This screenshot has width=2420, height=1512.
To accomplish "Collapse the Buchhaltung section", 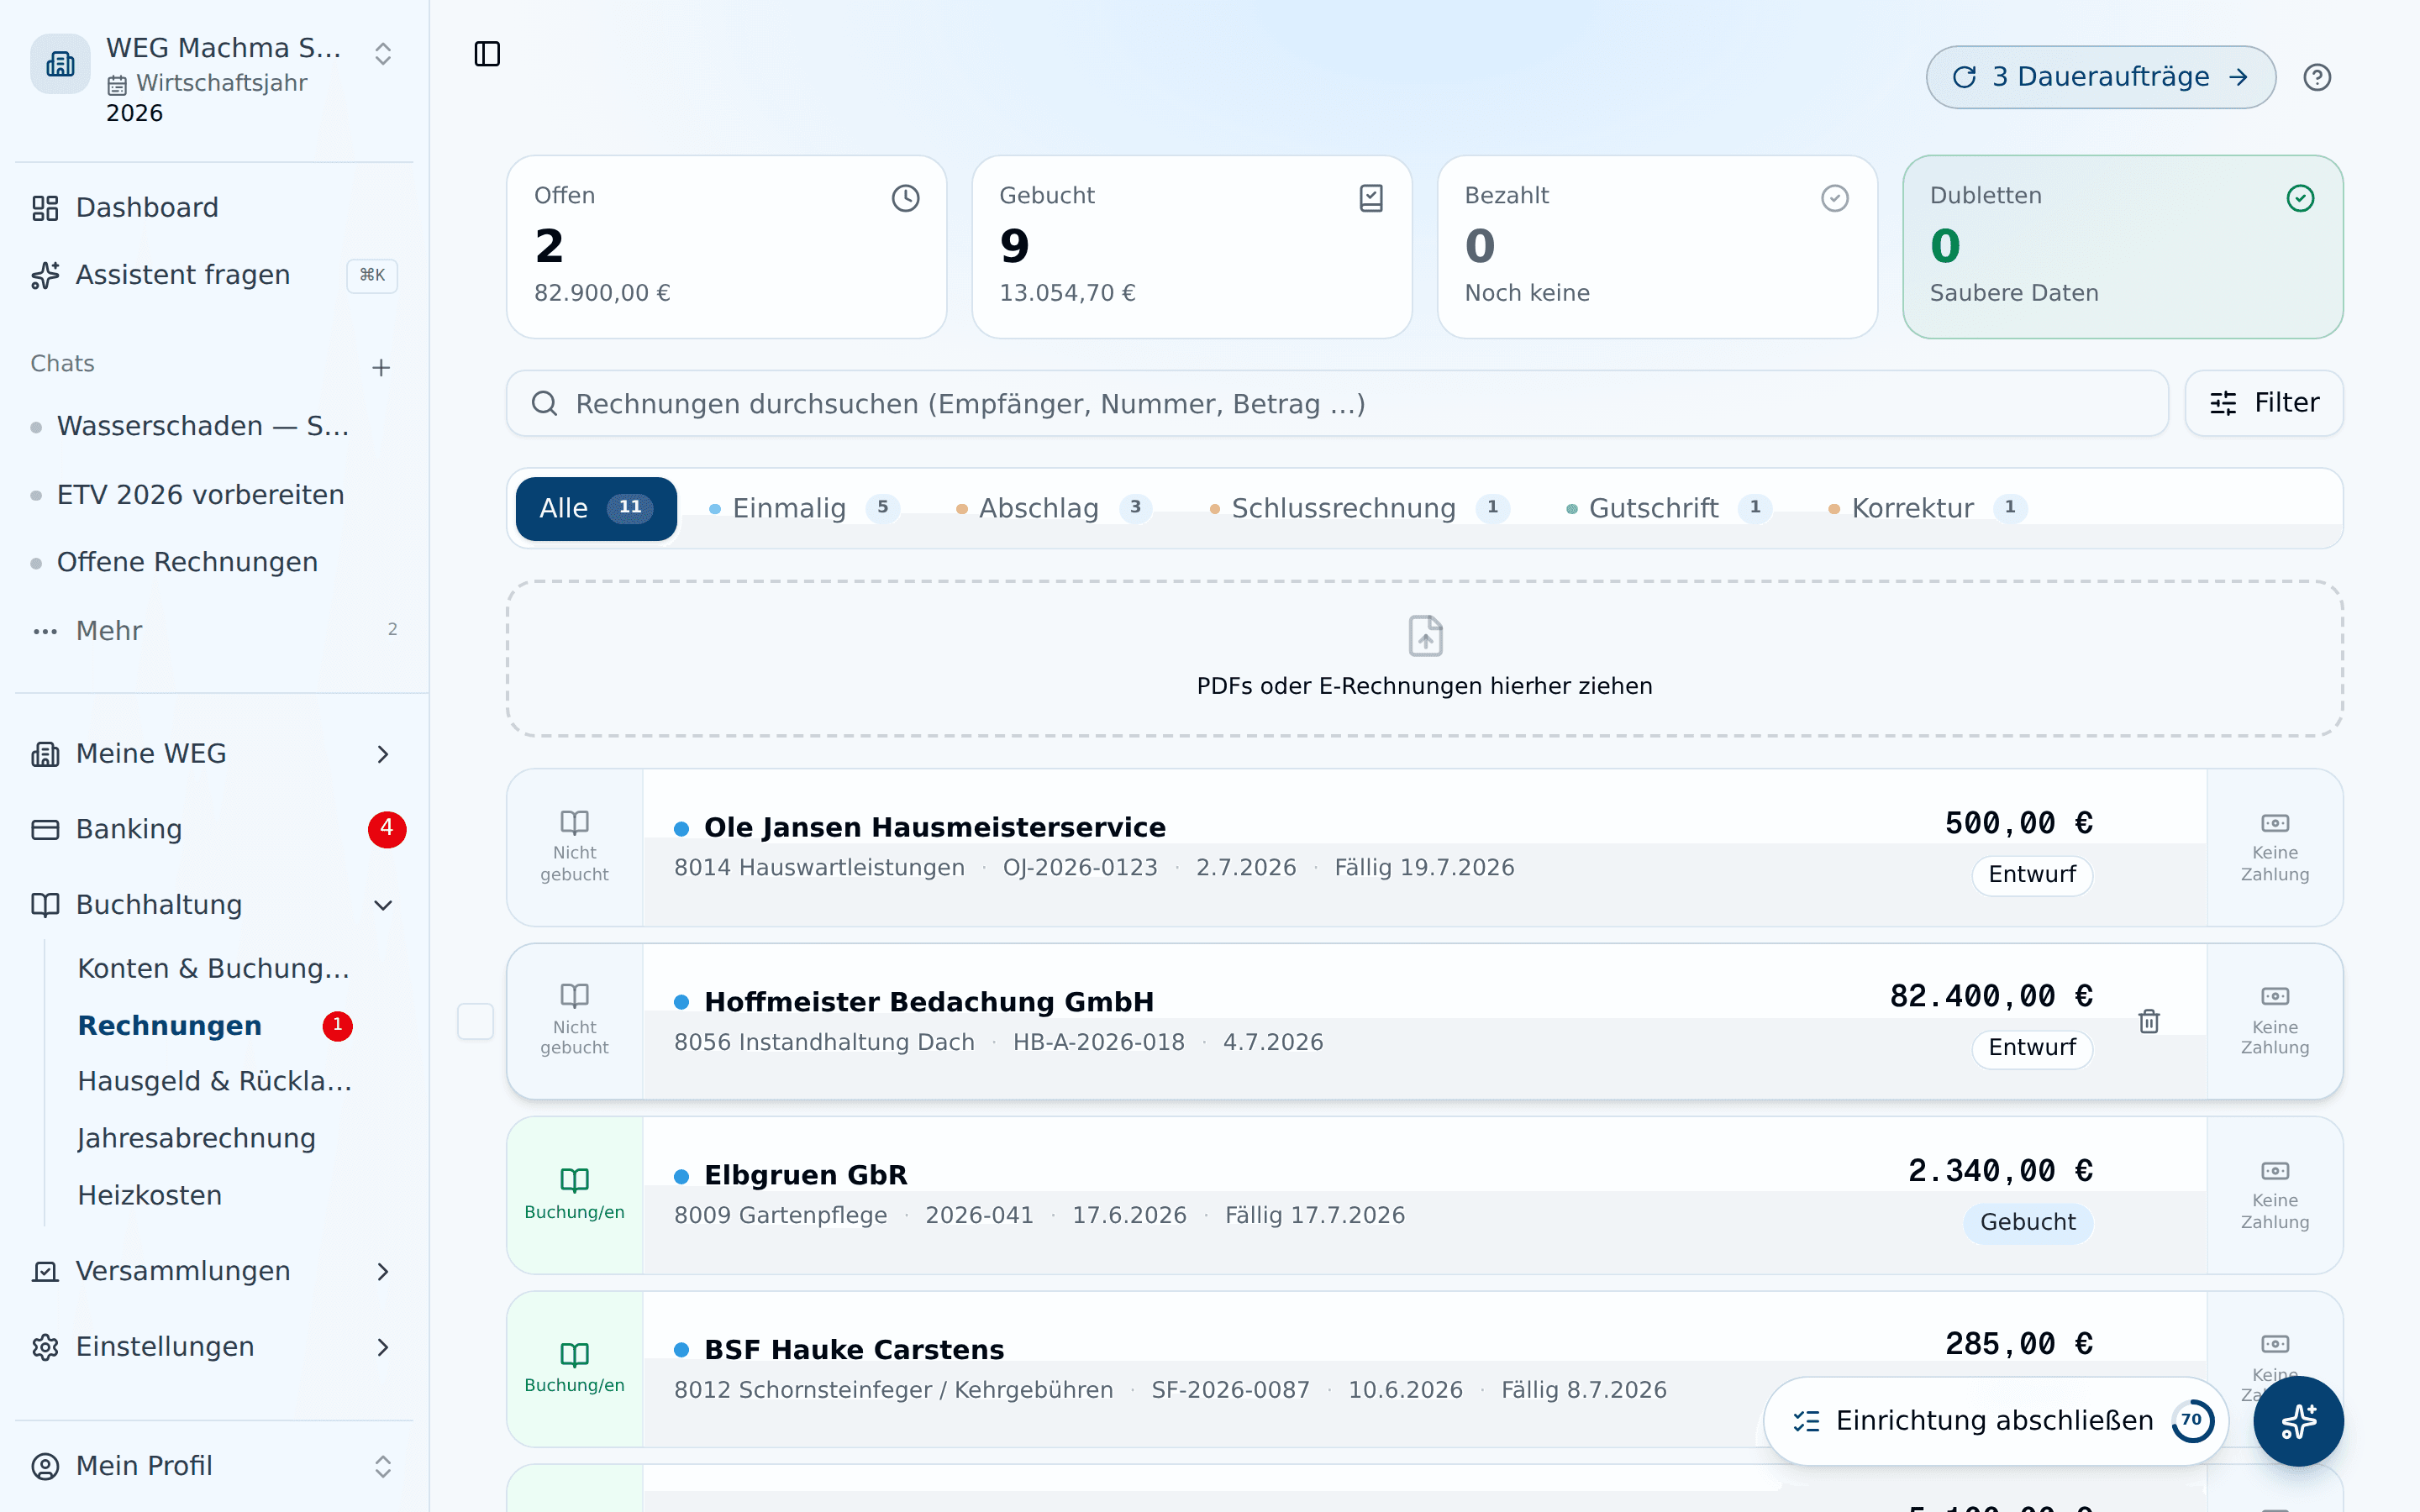I will [214, 905].
